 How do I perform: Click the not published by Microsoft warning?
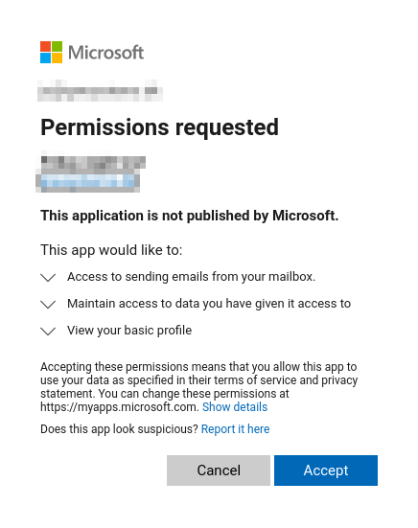(189, 216)
